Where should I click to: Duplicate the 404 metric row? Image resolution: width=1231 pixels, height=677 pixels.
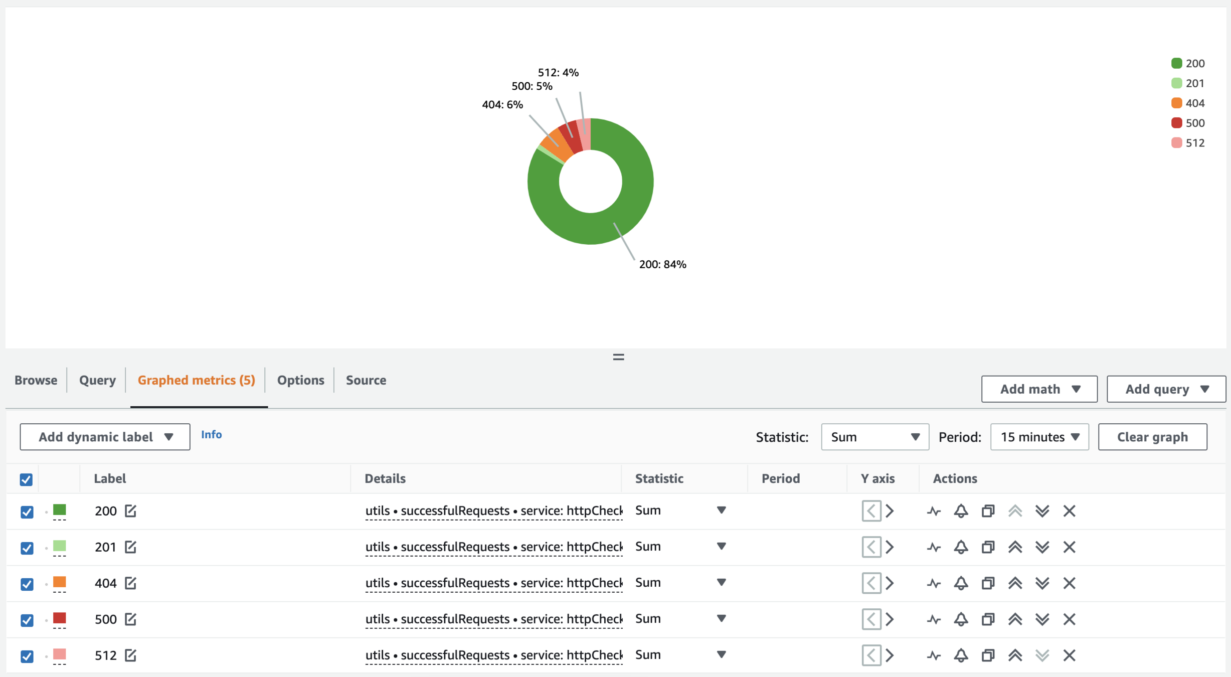987,583
